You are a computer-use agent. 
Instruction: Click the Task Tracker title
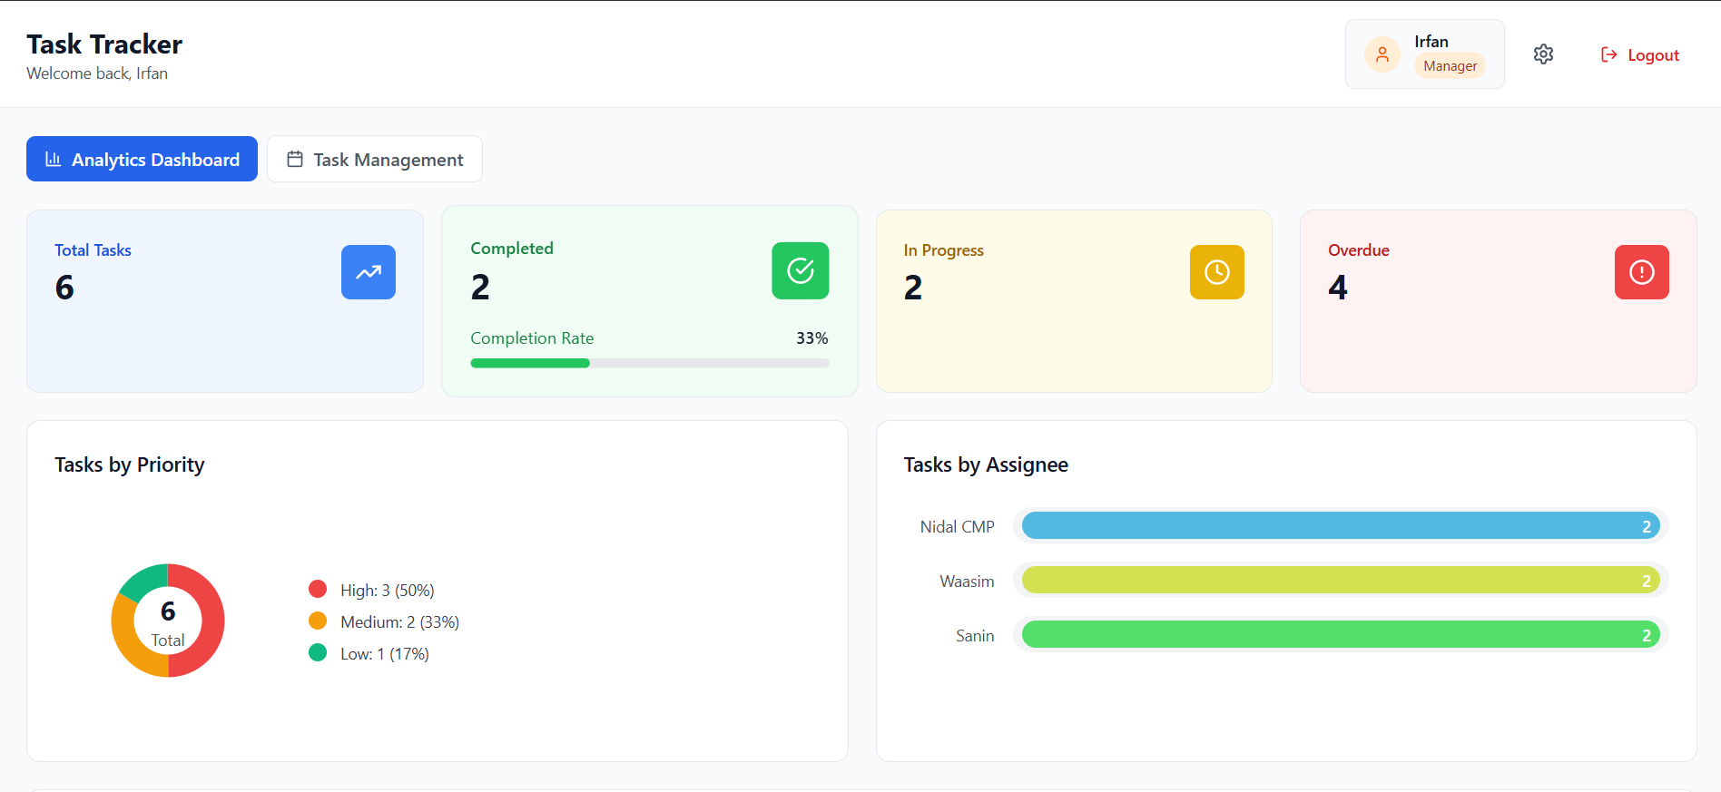pos(104,44)
